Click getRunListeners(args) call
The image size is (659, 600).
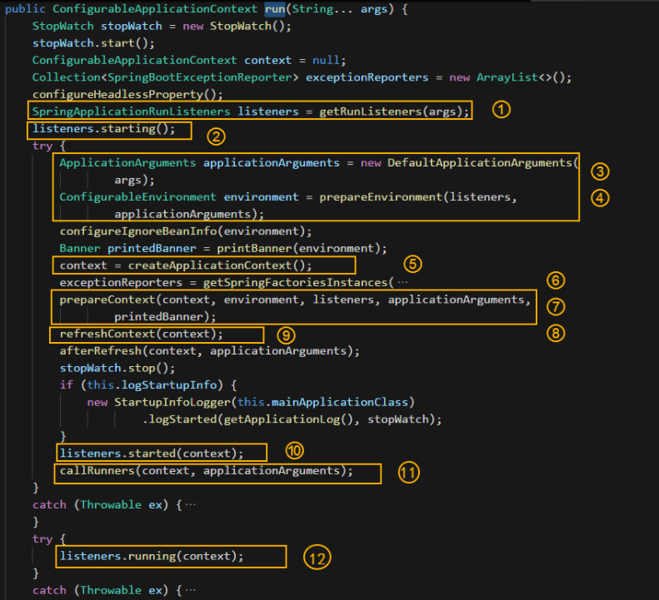pos(394,112)
